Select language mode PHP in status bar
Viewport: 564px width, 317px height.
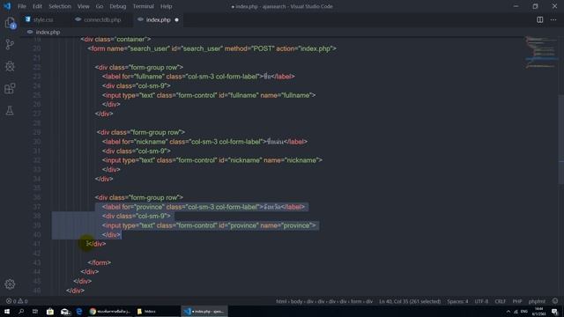click(x=517, y=301)
